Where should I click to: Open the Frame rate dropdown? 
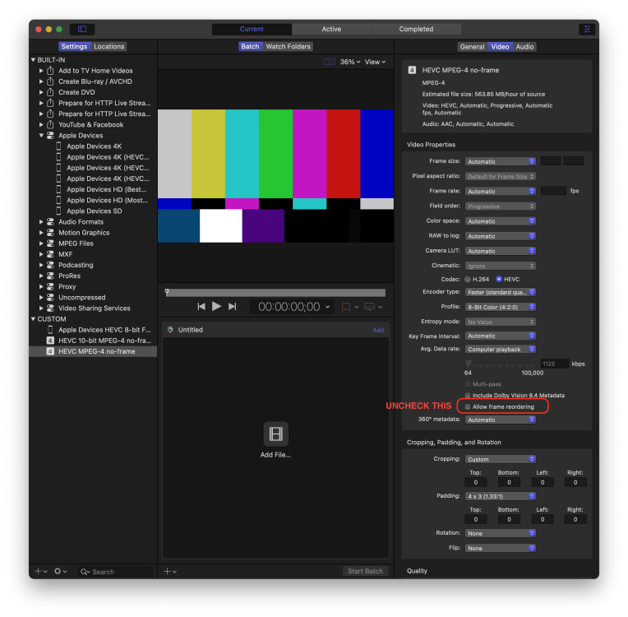[x=501, y=191]
